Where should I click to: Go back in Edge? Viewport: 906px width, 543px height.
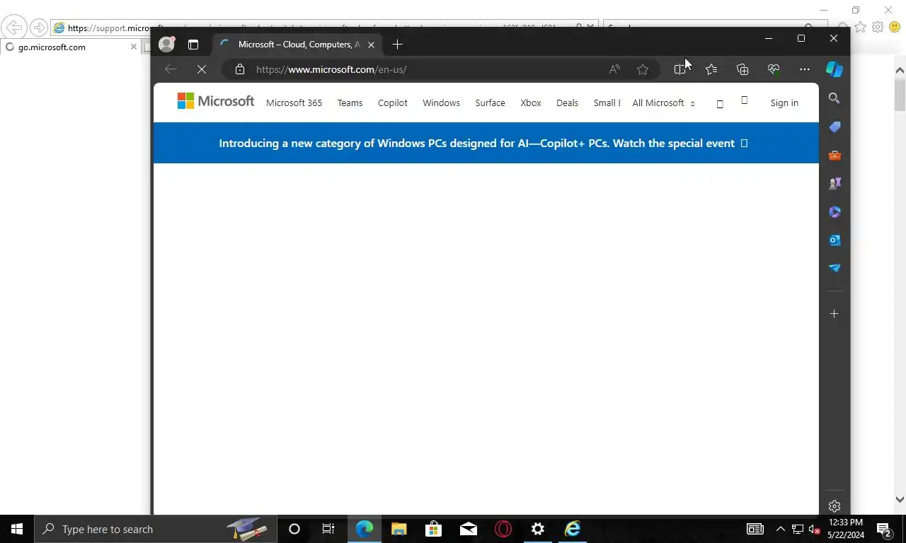tap(171, 69)
